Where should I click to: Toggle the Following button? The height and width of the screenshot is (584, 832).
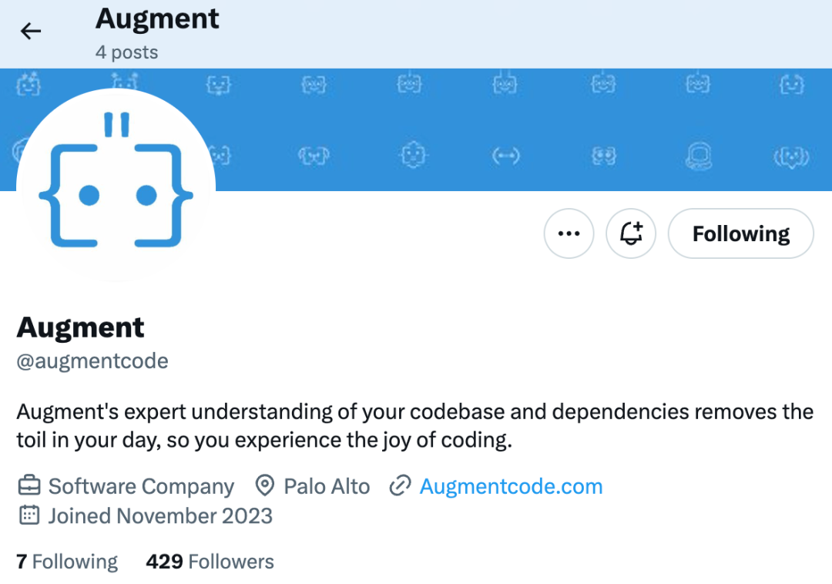pos(740,233)
